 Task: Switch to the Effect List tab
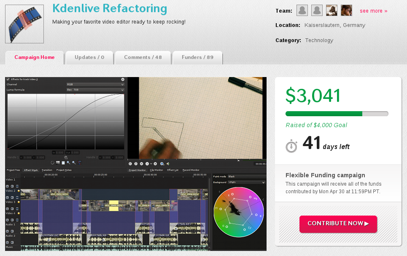pyautogui.click(x=173, y=170)
